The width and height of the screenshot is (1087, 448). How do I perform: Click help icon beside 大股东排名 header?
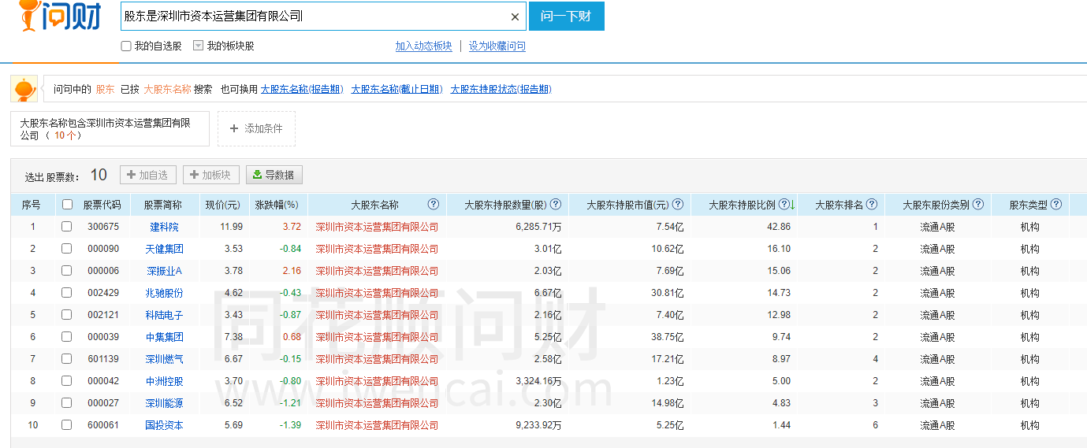872,204
